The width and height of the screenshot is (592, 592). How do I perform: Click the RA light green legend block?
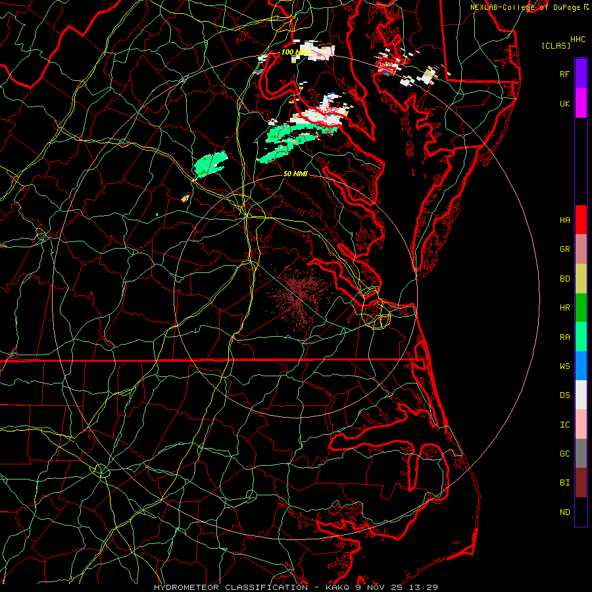pyautogui.click(x=581, y=337)
